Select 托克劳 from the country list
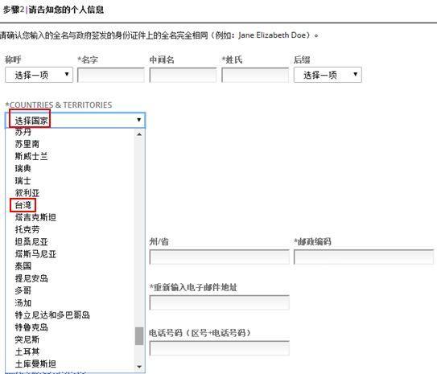The width and height of the screenshot is (437, 374). pyautogui.click(x=27, y=229)
